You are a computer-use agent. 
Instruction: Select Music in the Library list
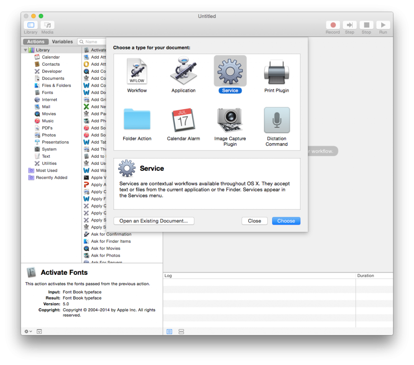48,121
